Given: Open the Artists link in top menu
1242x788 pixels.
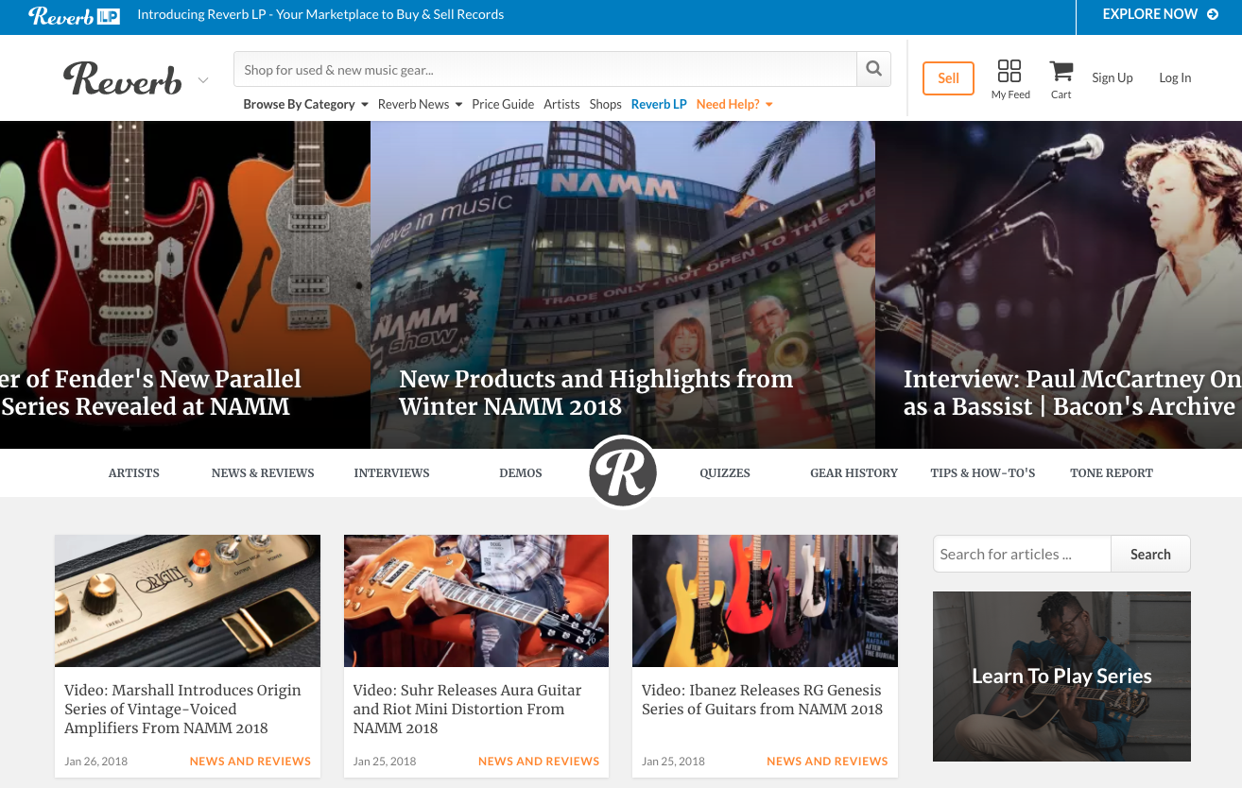Looking at the screenshot, I should click(x=561, y=104).
